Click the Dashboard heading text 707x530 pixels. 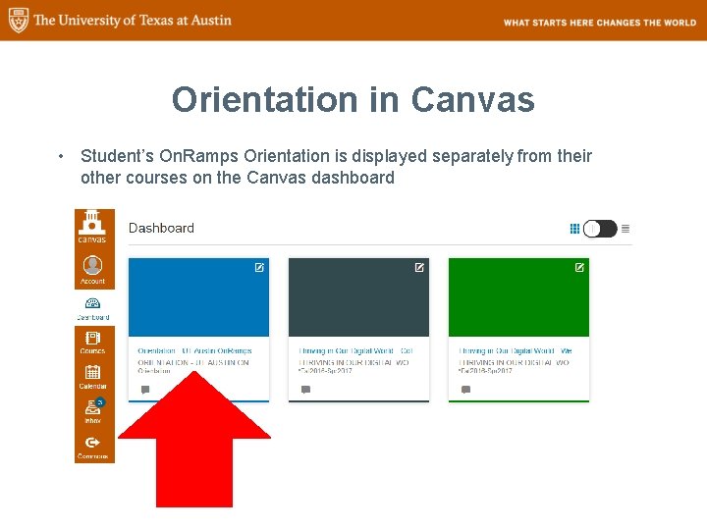161,228
